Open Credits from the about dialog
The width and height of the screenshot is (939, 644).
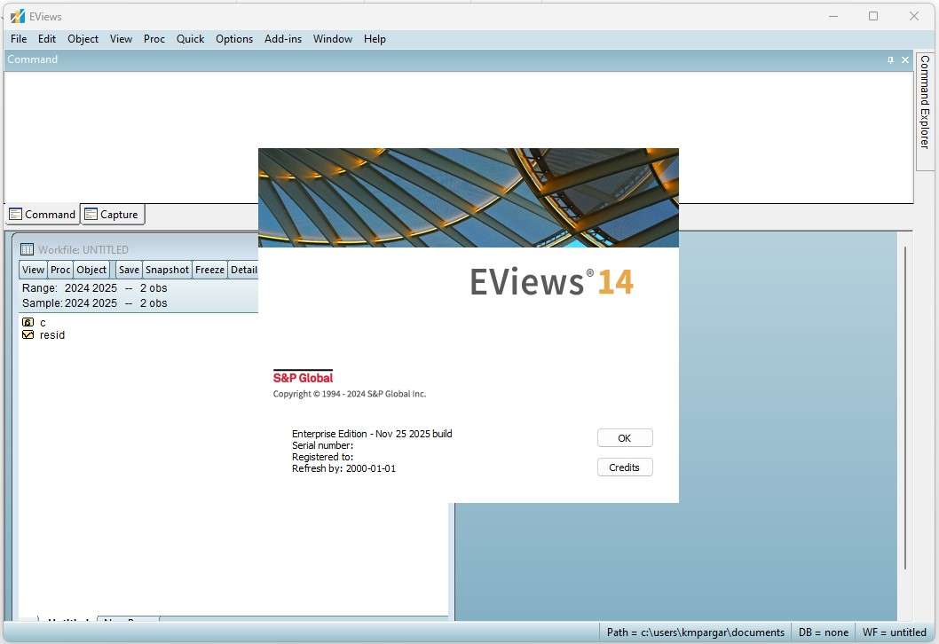coord(624,467)
